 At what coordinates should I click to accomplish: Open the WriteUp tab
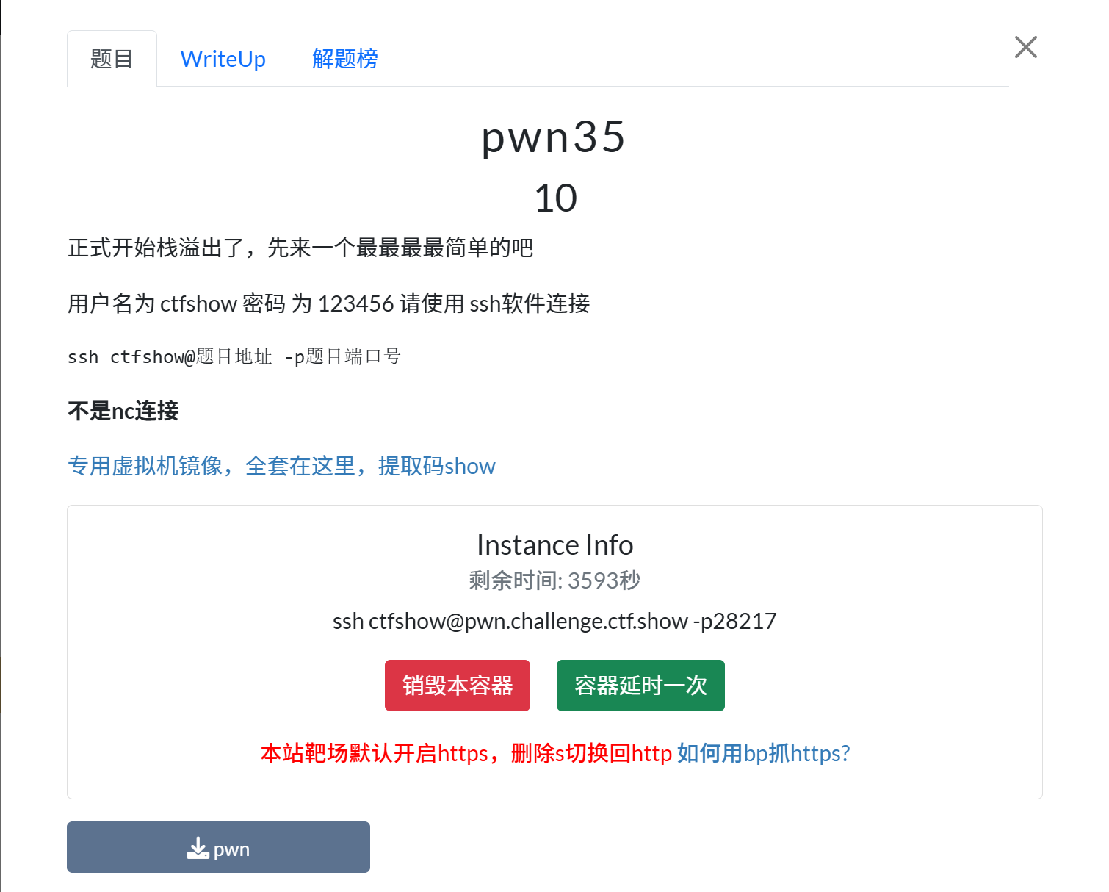point(223,59)
